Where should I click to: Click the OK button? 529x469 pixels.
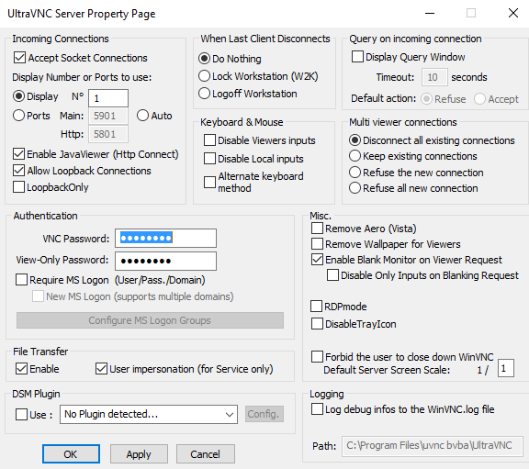tap(71, 453)
